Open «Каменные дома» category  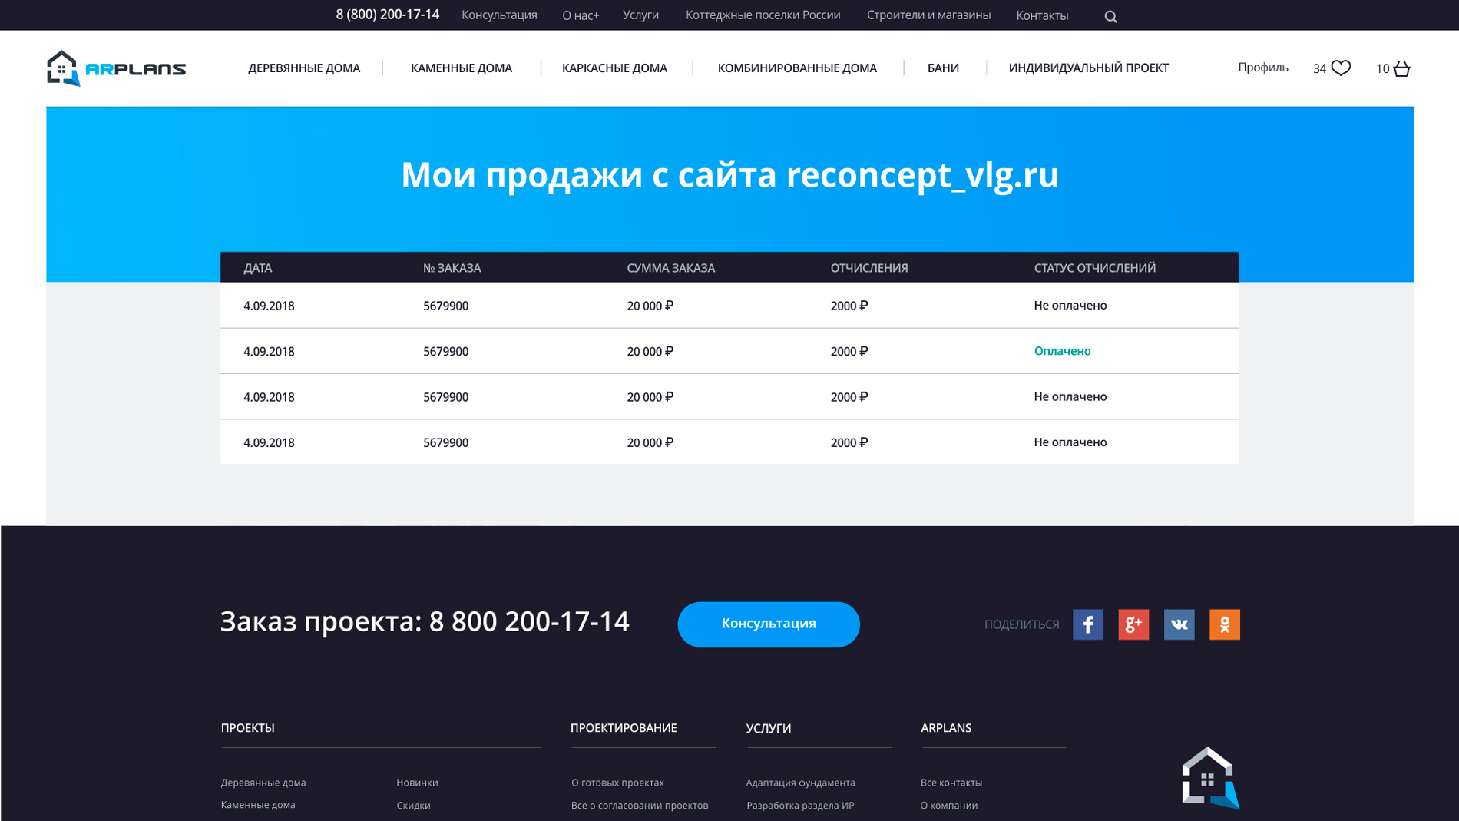[x=461, y=68]
